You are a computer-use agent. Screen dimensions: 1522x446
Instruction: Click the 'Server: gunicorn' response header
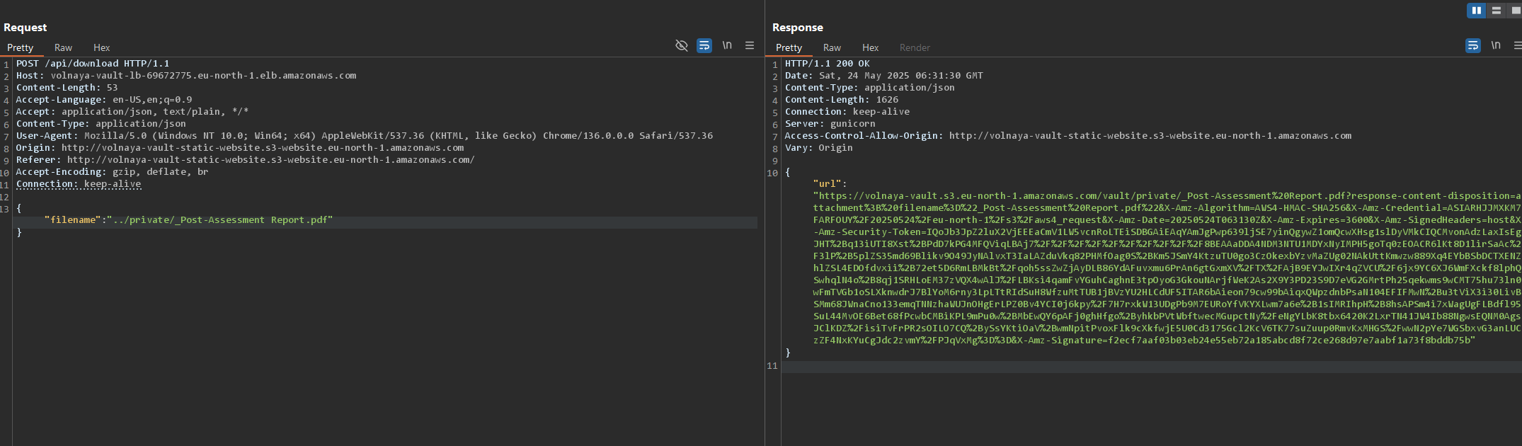[x=830, y=124]
